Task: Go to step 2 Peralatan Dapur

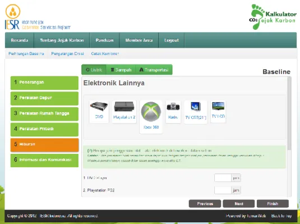Action: [44, 98]
